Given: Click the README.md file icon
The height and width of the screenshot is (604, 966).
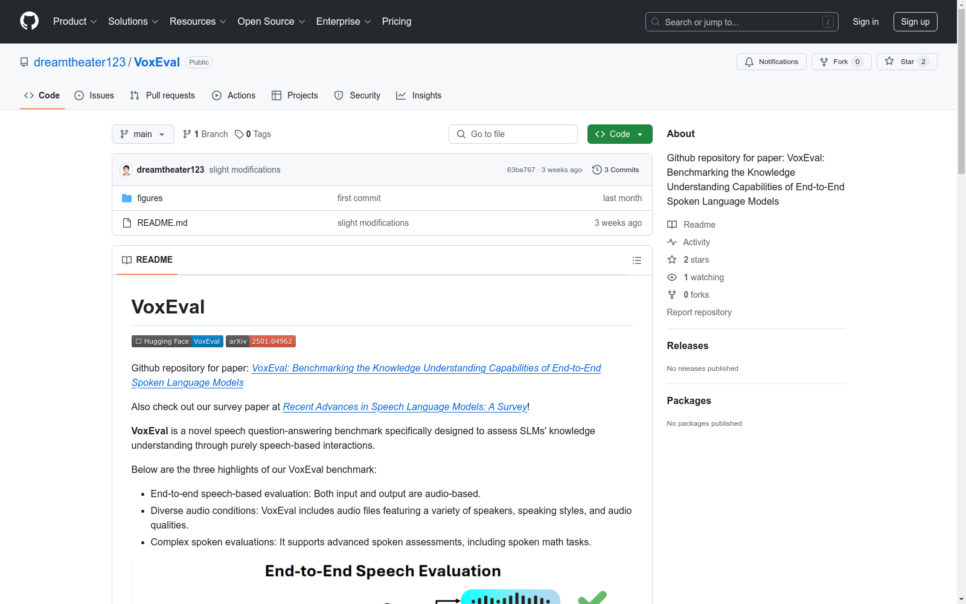Looking at the screenshot, I should [x=127, y=223].
